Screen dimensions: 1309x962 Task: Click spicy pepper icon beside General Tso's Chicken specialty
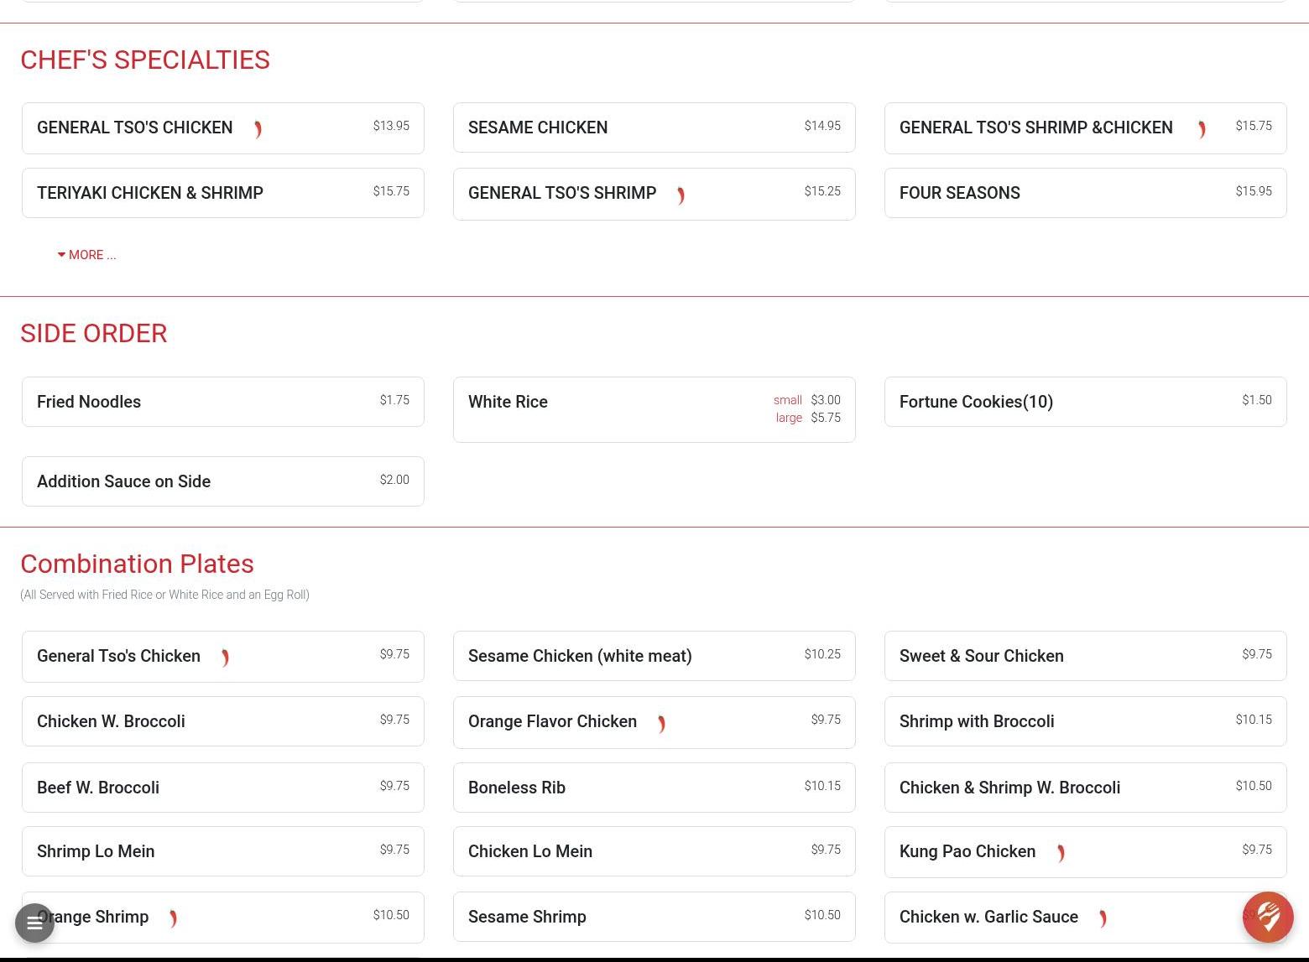point(258,129)
